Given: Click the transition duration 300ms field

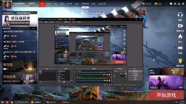Looking at the screenshot, I should [121, 76].
